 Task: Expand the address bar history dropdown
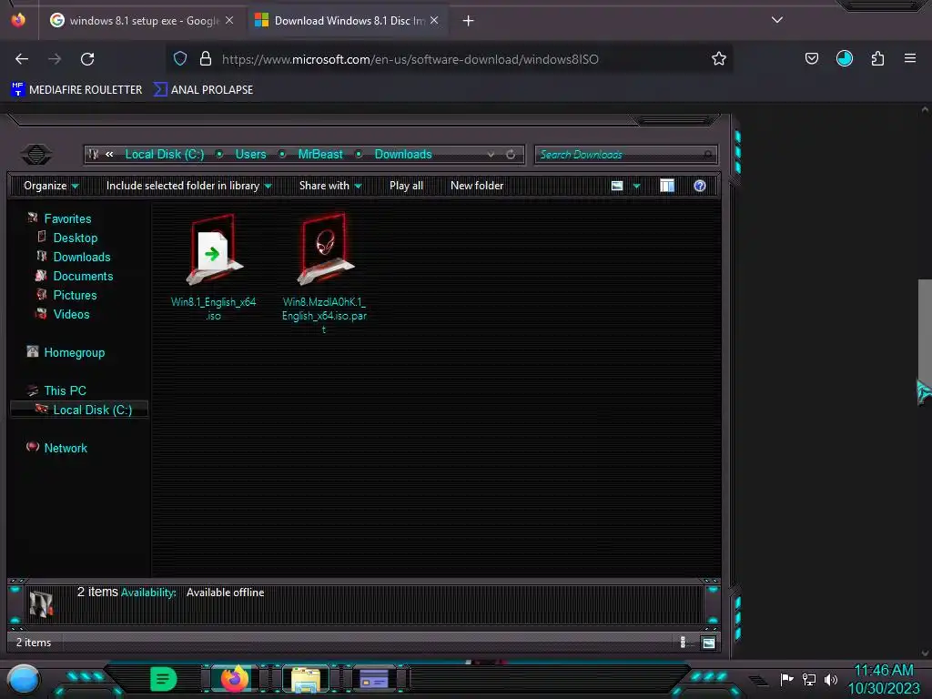point(491,155)
